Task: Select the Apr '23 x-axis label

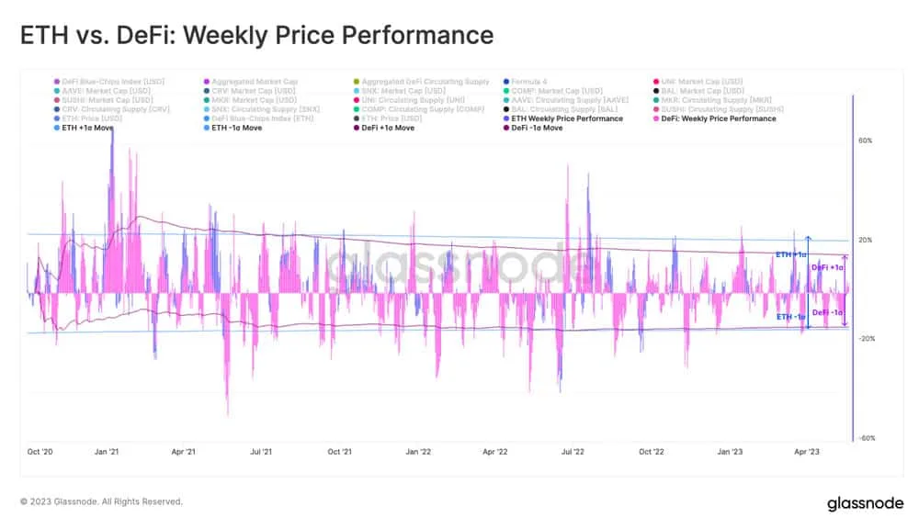Action: coord(807,452)
